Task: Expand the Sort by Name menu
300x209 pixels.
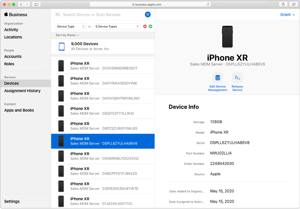Action: [x=67, y=35]
